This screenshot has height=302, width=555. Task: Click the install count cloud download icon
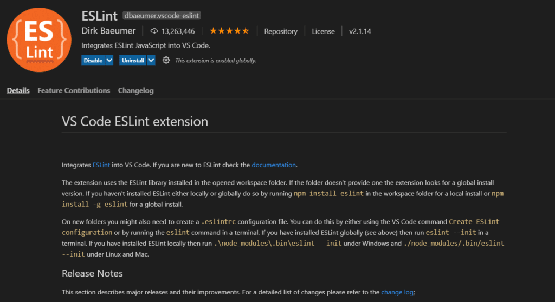pyautogui.click(x=154, y=31)
